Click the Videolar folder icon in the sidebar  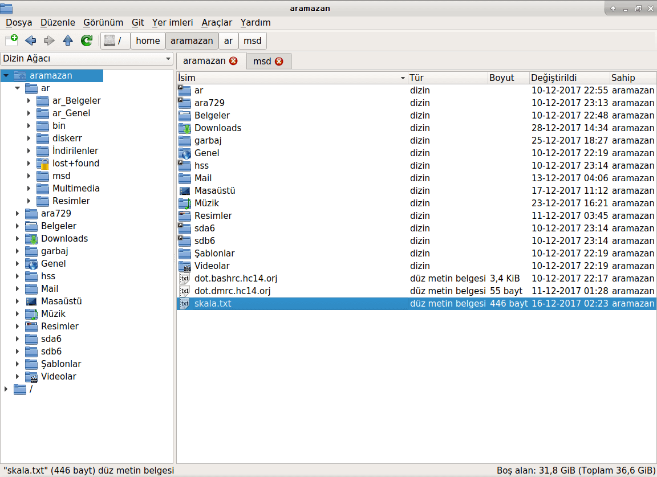pyautogui.click(x=32, y=376)
